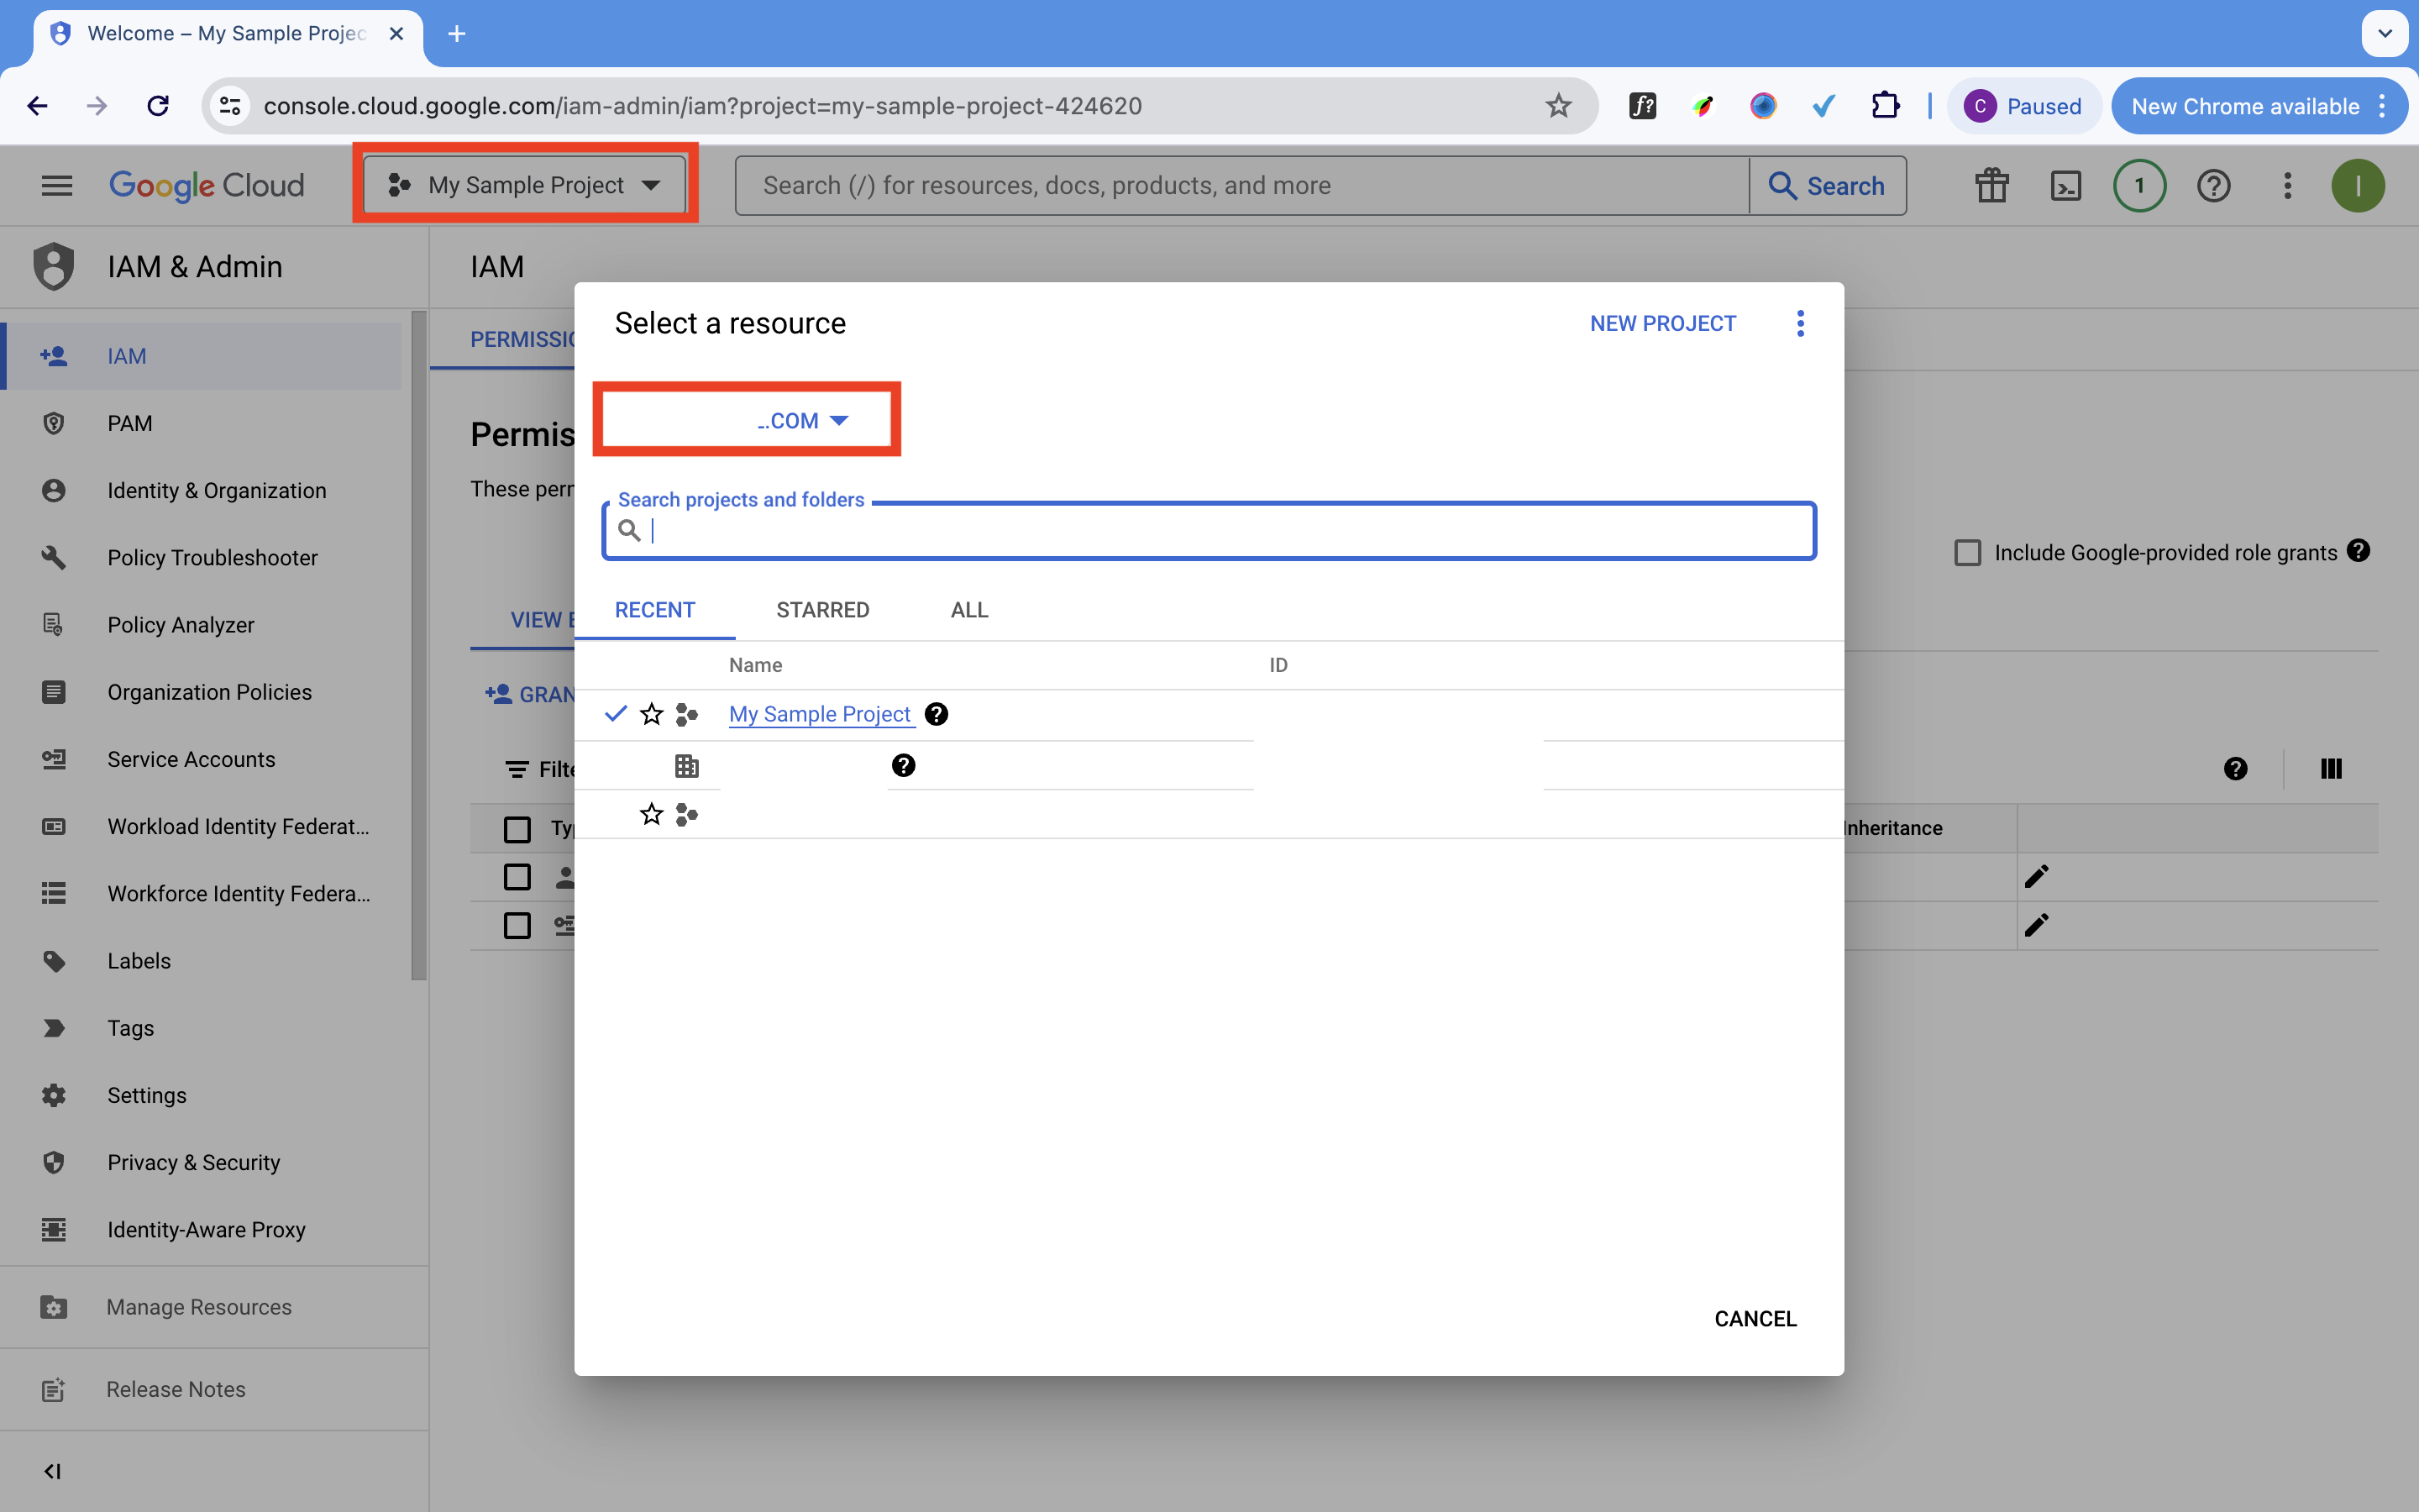Click the Labels tag icon
The height and width of the screenshot is (1512, 2419).
click(x=54, y=960)
